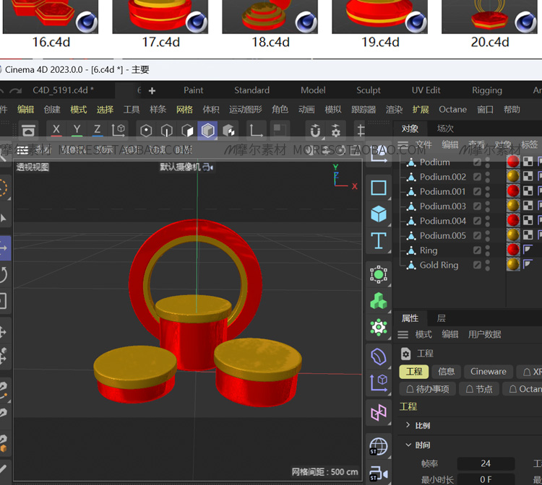Viewport: 542px width, 485px height.
Task: Toggle visibility dots for Gold Ring
Action: 488,265
